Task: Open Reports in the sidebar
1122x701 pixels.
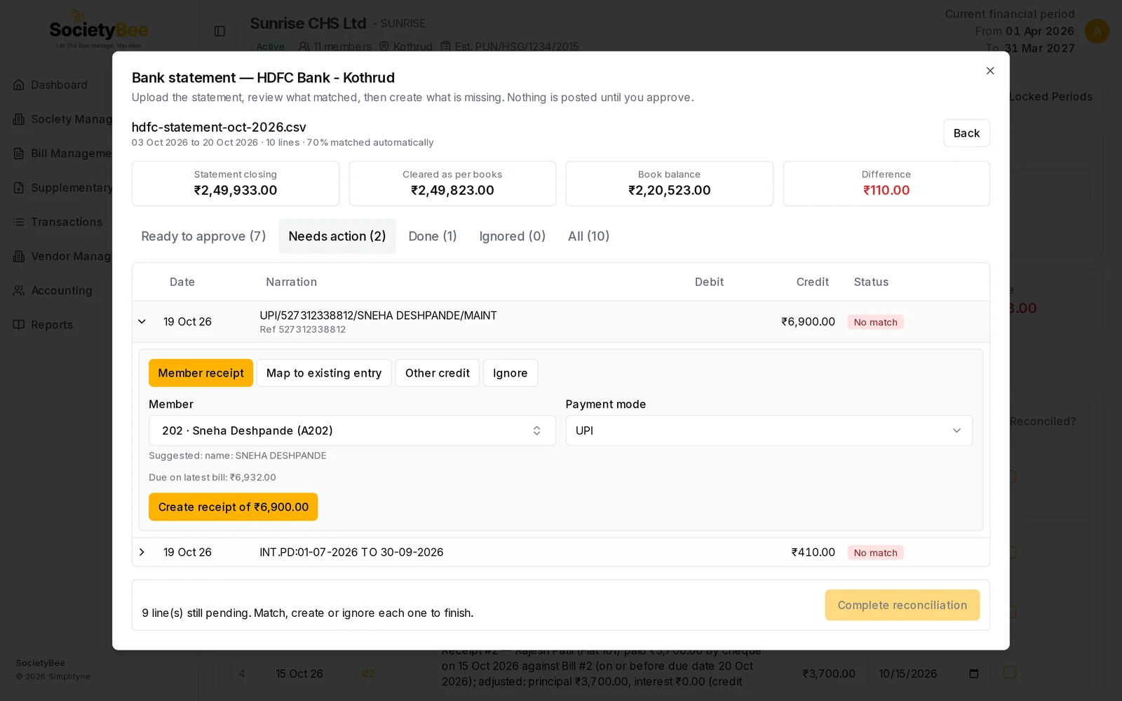Action: pos(52,325)
